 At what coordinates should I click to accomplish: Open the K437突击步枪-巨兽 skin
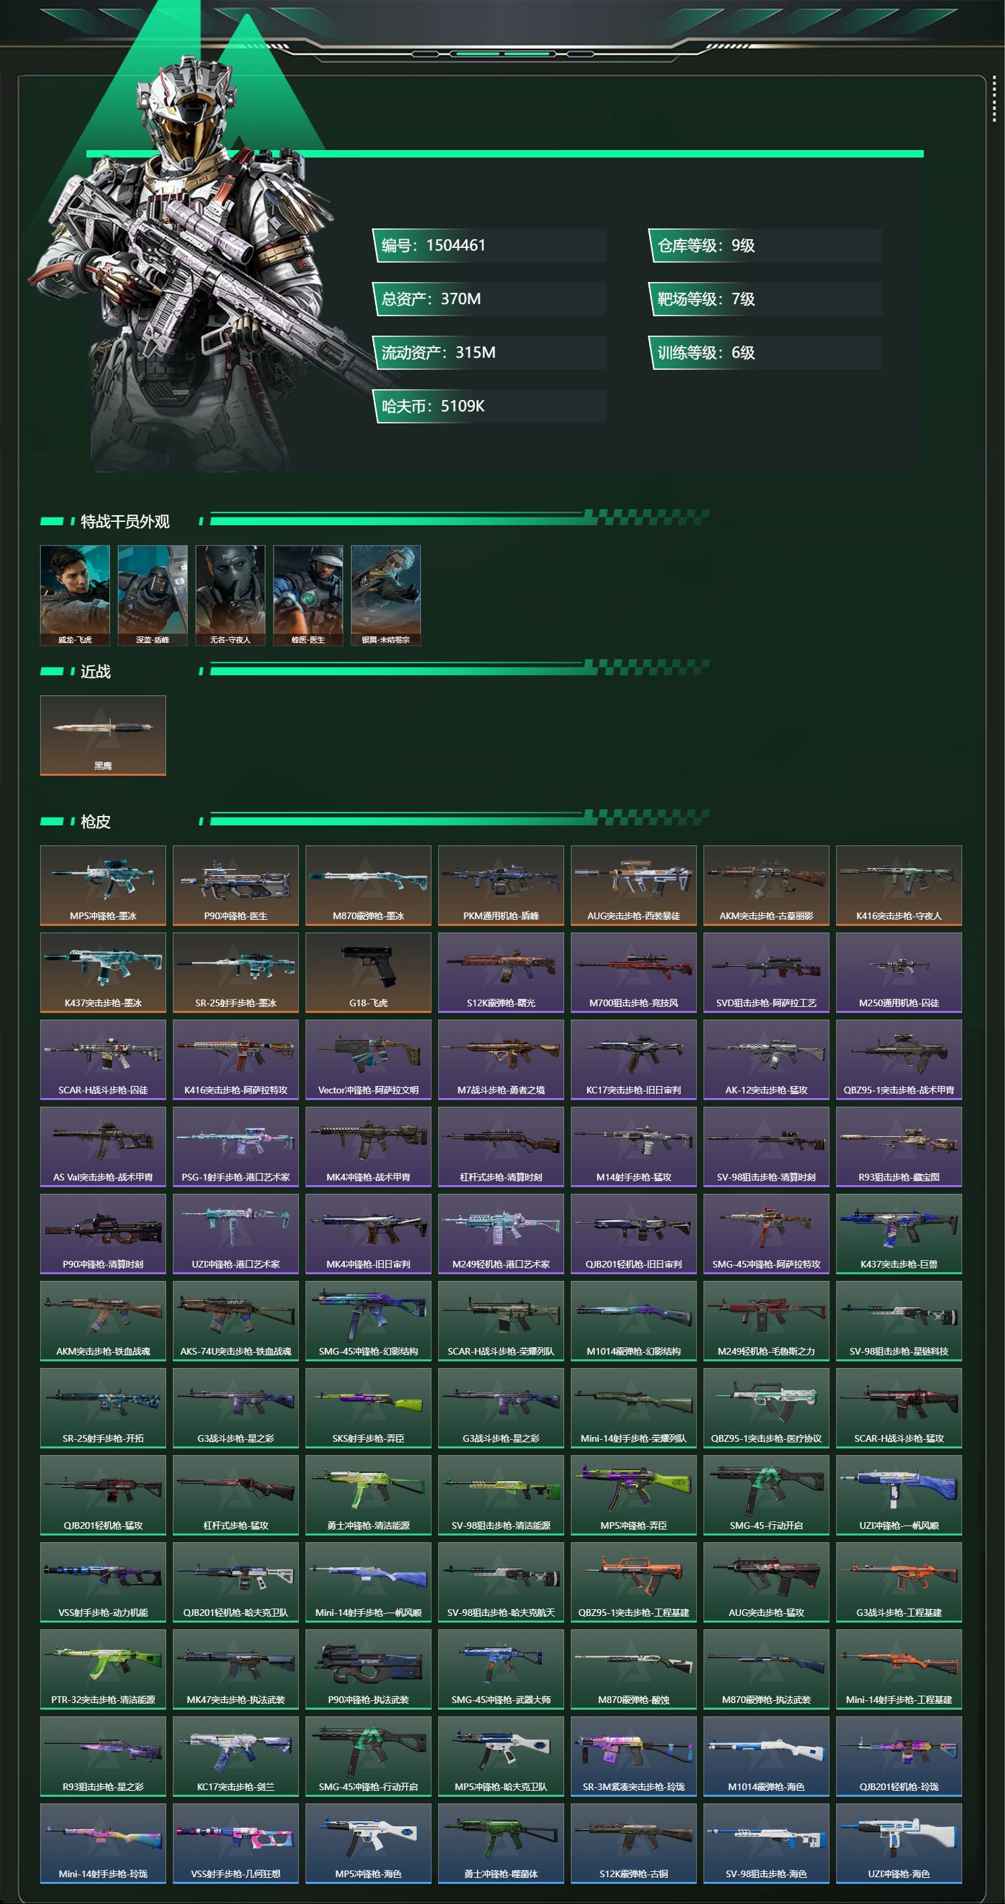[x=898, y=1233]
